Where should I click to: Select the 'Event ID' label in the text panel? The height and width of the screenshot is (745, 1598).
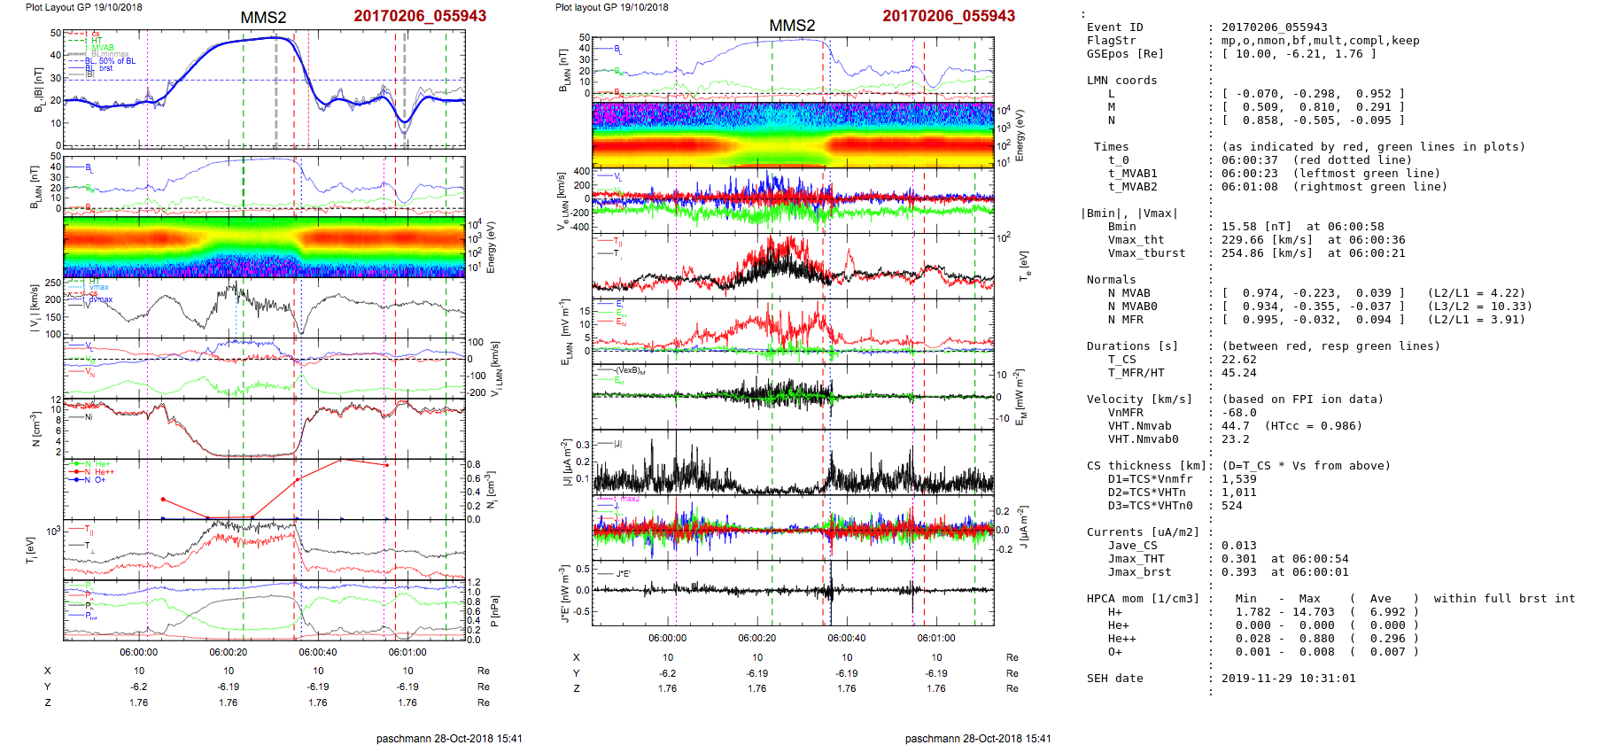[1114, 27]
